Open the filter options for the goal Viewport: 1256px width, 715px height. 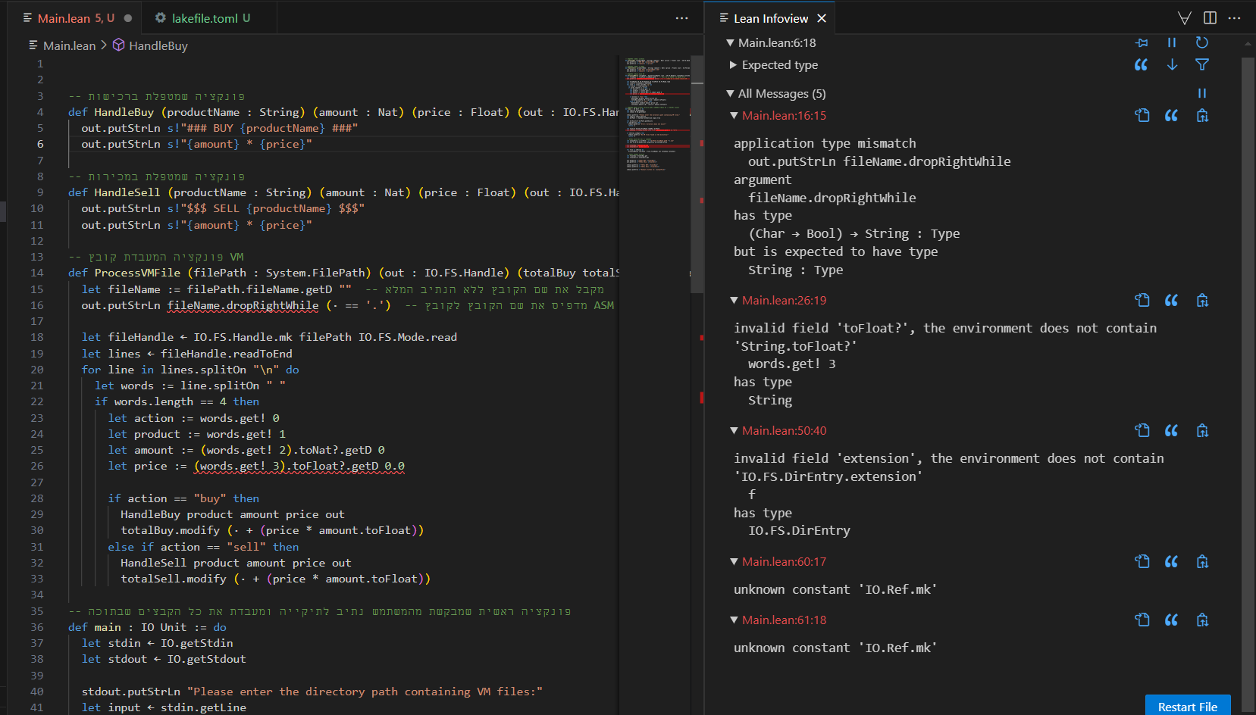coord(1202,65)
